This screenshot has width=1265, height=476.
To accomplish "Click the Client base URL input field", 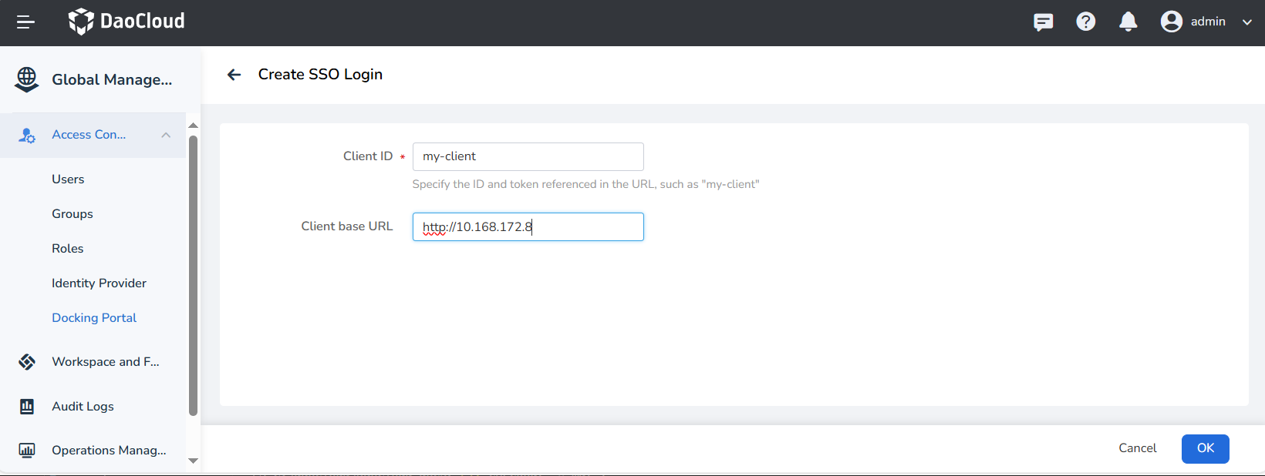I will click(528, 226).
